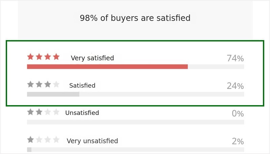Select the Very unsatisfied label
The height and width of the screenshot is (154, 270).
[92, 141]
